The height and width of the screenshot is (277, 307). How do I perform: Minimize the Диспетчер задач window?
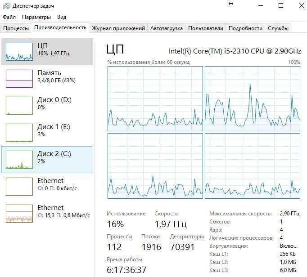coord(261,5)
